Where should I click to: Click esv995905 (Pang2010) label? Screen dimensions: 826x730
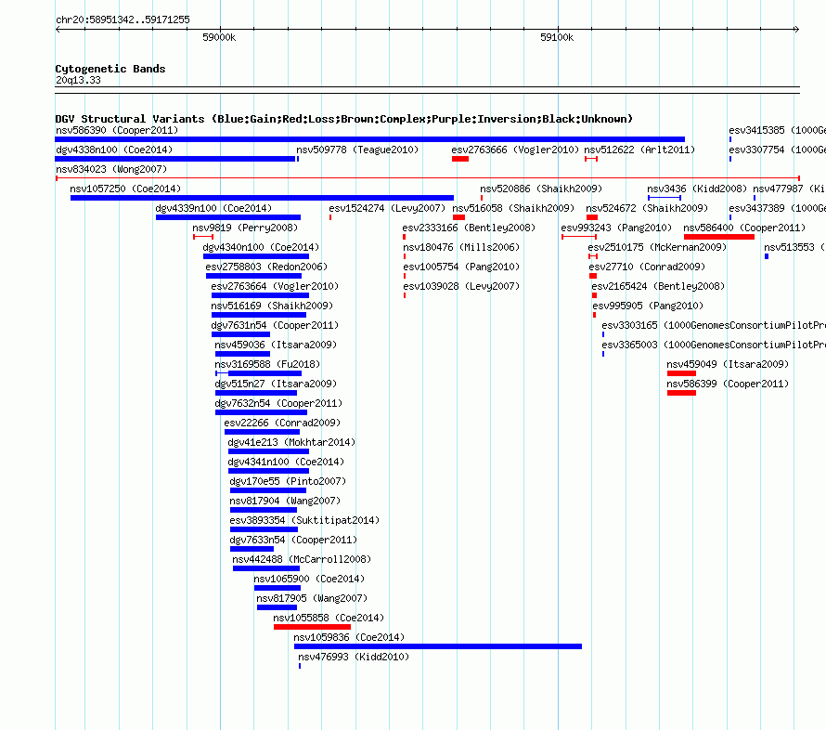click(648, 306)
